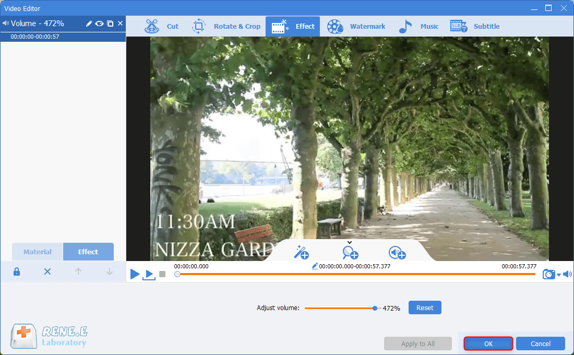This screenshot has width=574, height=355.
Task: Stop video playback
Action: click(x=162, y=274)
